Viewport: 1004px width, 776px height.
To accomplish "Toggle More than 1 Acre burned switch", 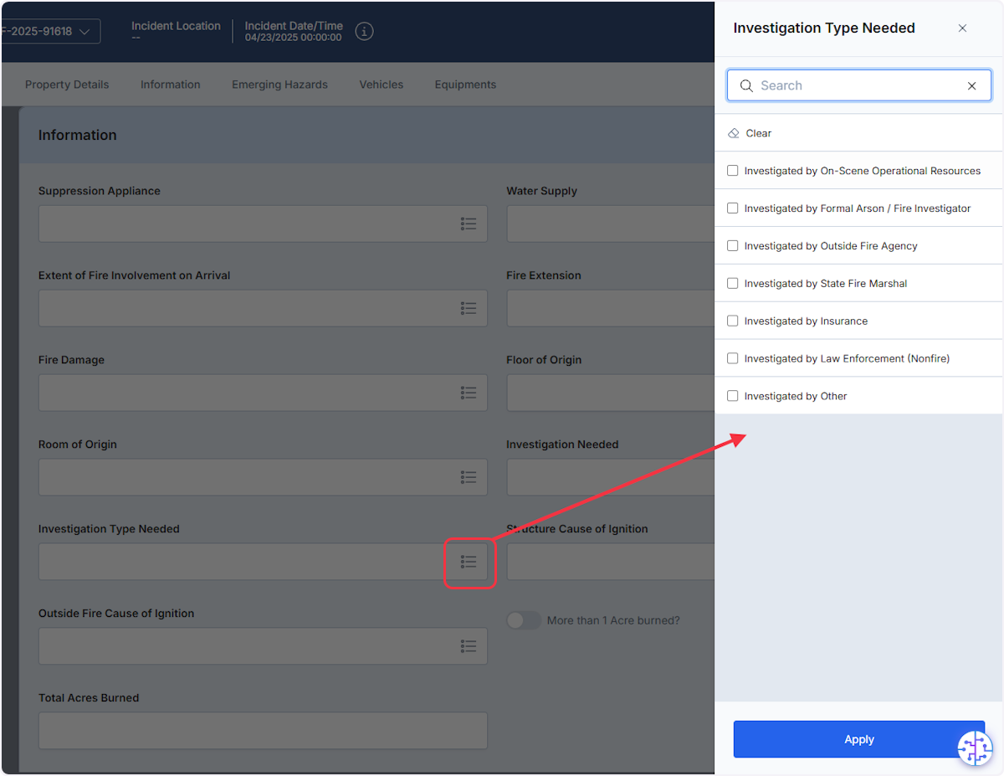I will click(524, 620).
